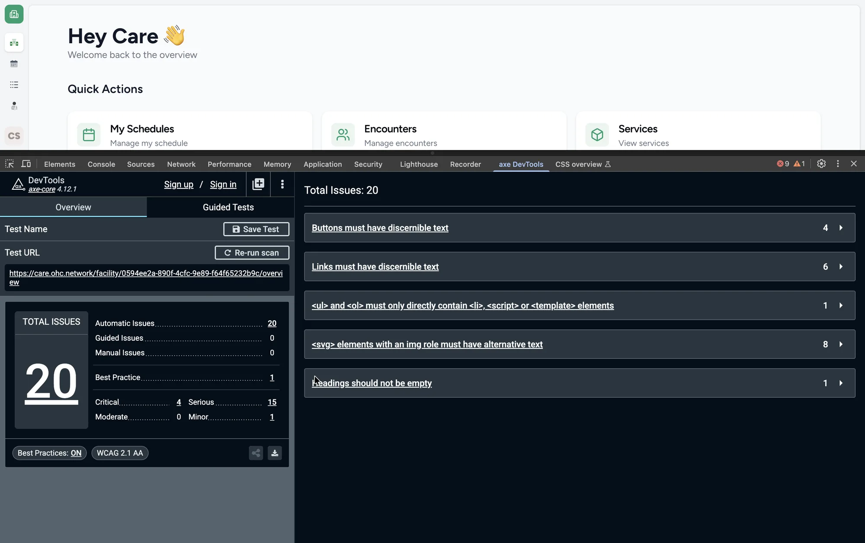
Task: Open DevTools settings gear
Action: point(821,164)
